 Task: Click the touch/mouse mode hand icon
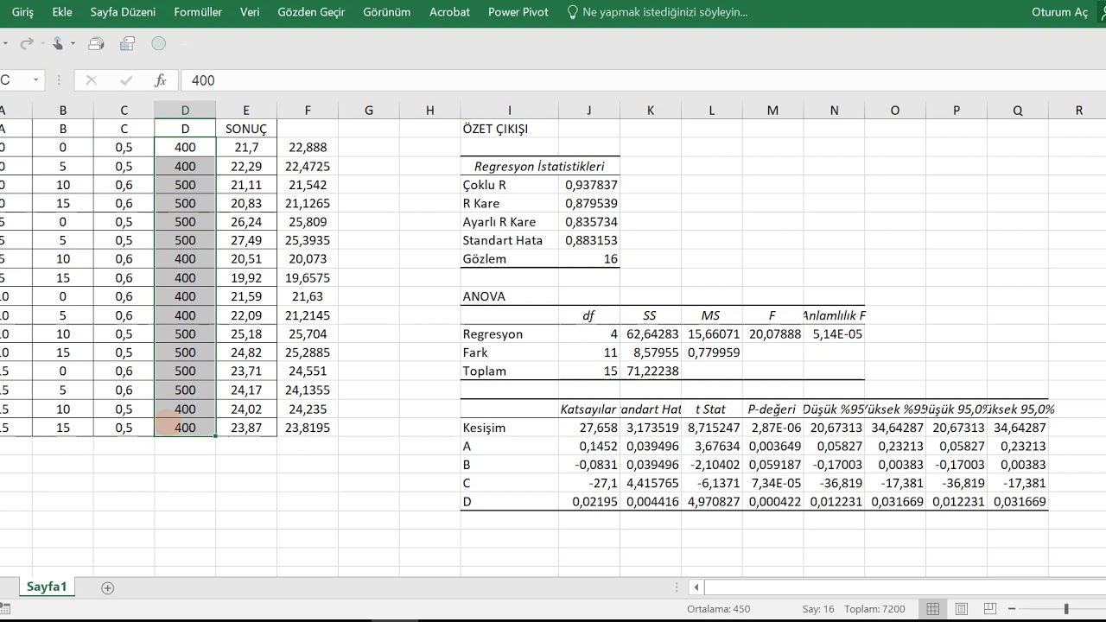(x=57, y=43)
